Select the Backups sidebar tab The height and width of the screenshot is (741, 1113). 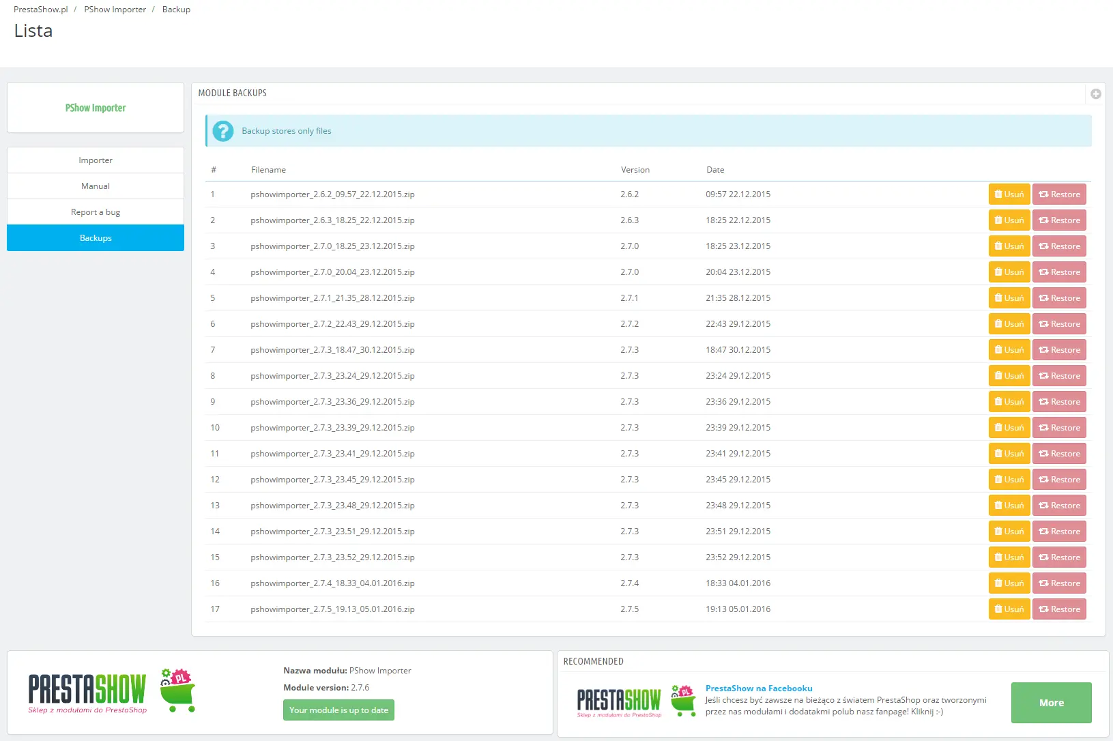[x=96, y=238]
